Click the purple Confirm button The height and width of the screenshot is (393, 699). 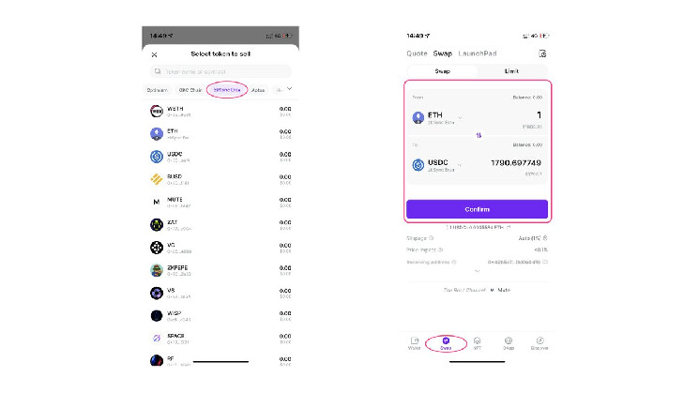477,209
